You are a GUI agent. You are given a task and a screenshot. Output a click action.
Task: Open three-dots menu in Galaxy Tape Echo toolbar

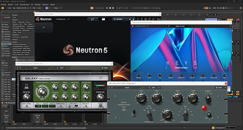point(111,68)
